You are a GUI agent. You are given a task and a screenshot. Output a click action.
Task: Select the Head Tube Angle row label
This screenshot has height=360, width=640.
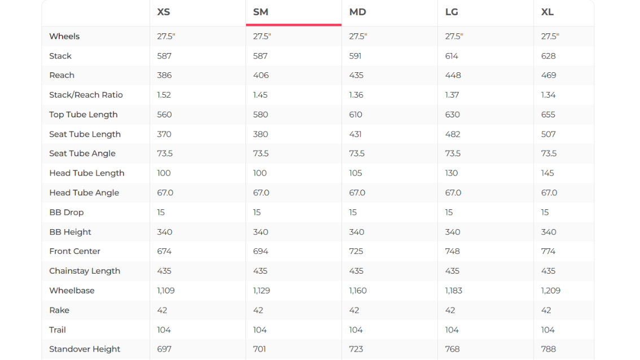click(84, 192)
